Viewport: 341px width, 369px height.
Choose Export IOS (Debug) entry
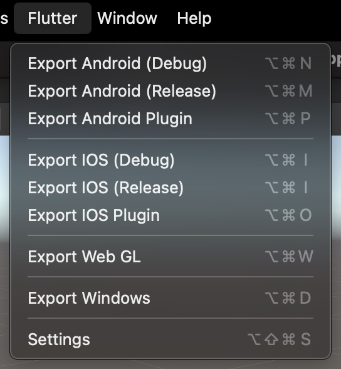(170, 160)
